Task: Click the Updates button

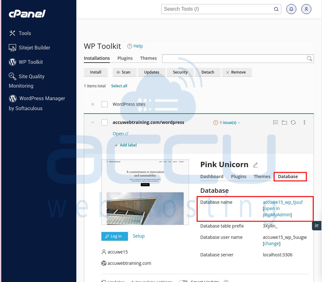Action: click(x=151, y=72)
